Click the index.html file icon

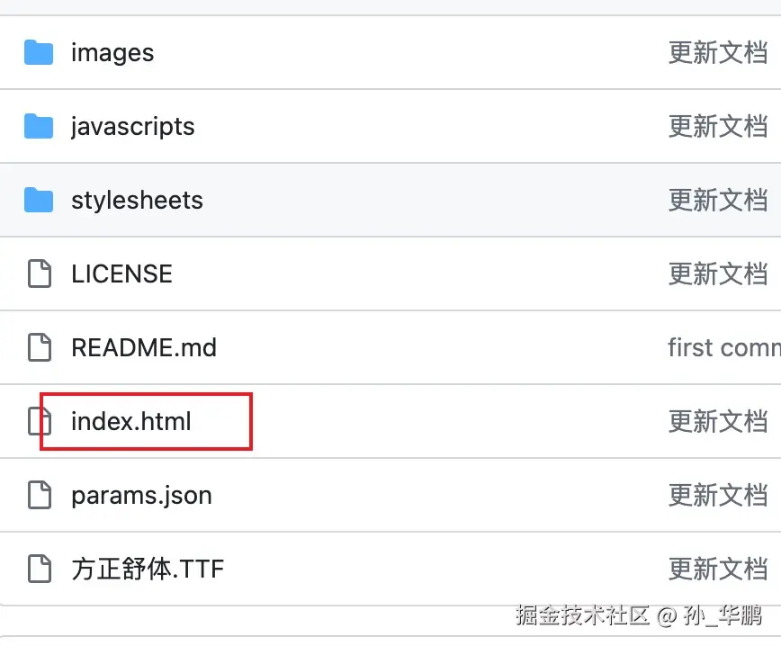[x=40, y=421]
